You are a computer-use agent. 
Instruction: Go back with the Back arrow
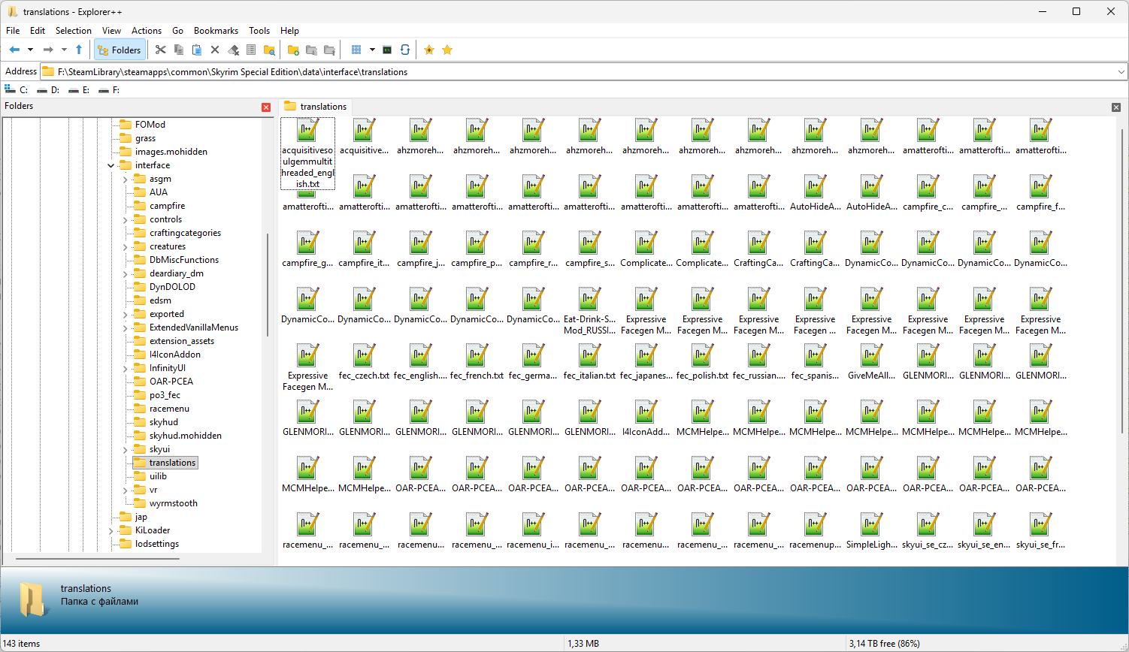tap(14, 50)
